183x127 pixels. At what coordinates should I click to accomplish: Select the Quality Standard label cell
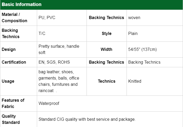[11, 119]
